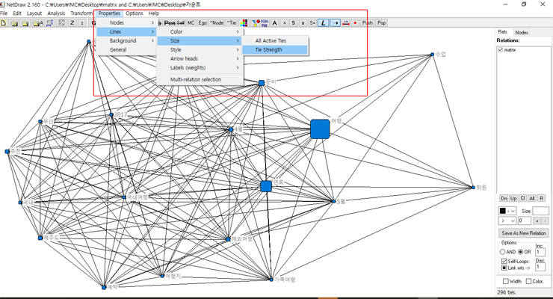Enable the Width checkbox
This screenshot has height=299, width=553.
[504, 282]
